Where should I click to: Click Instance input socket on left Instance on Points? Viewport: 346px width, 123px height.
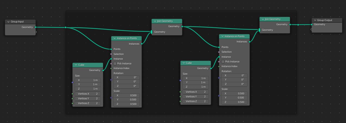(111, 59)
